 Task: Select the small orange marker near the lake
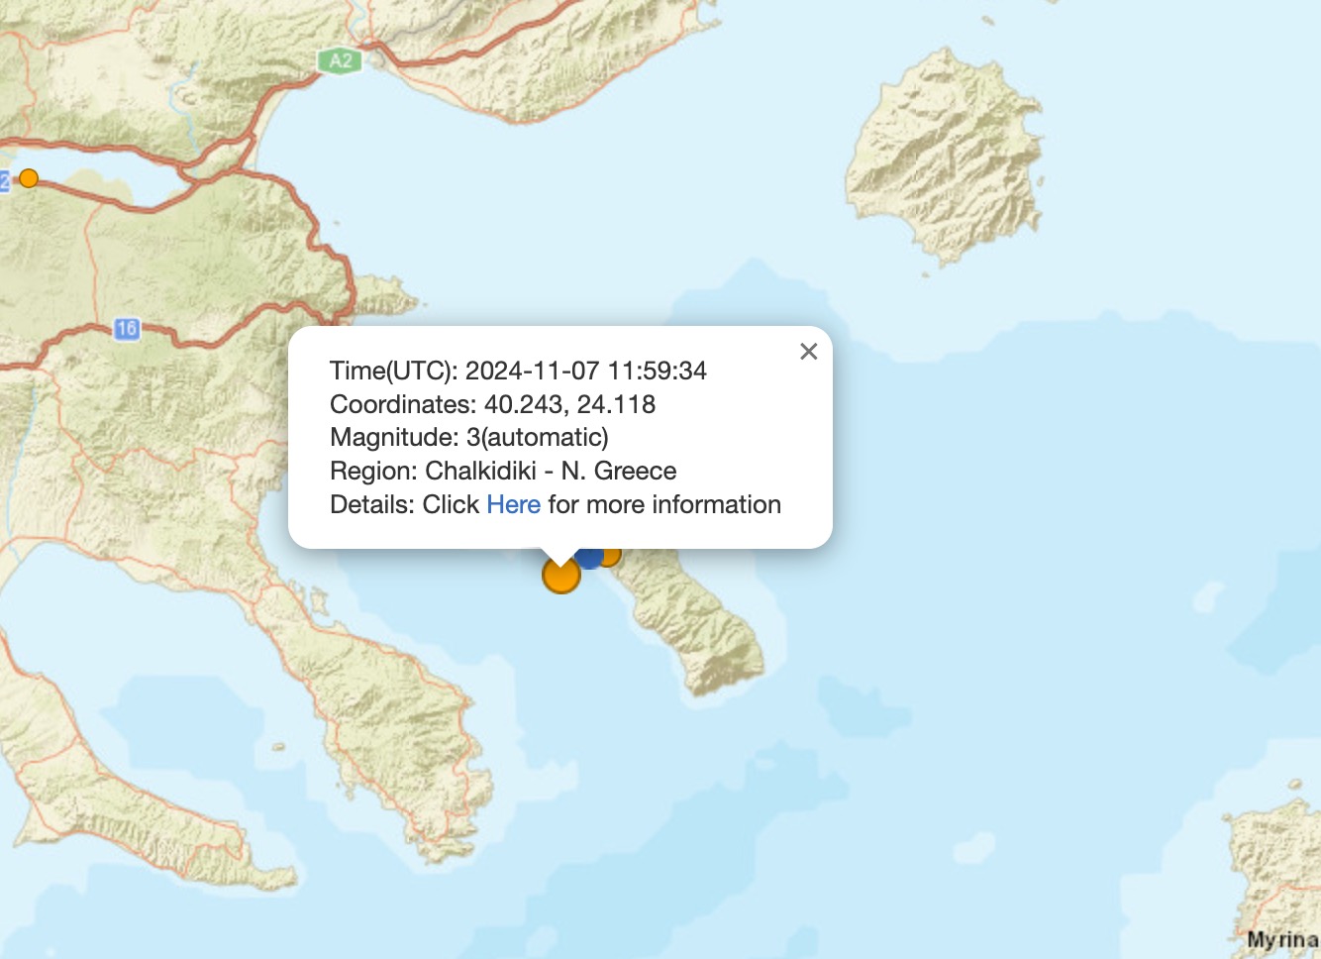click(x=29, y=178)
